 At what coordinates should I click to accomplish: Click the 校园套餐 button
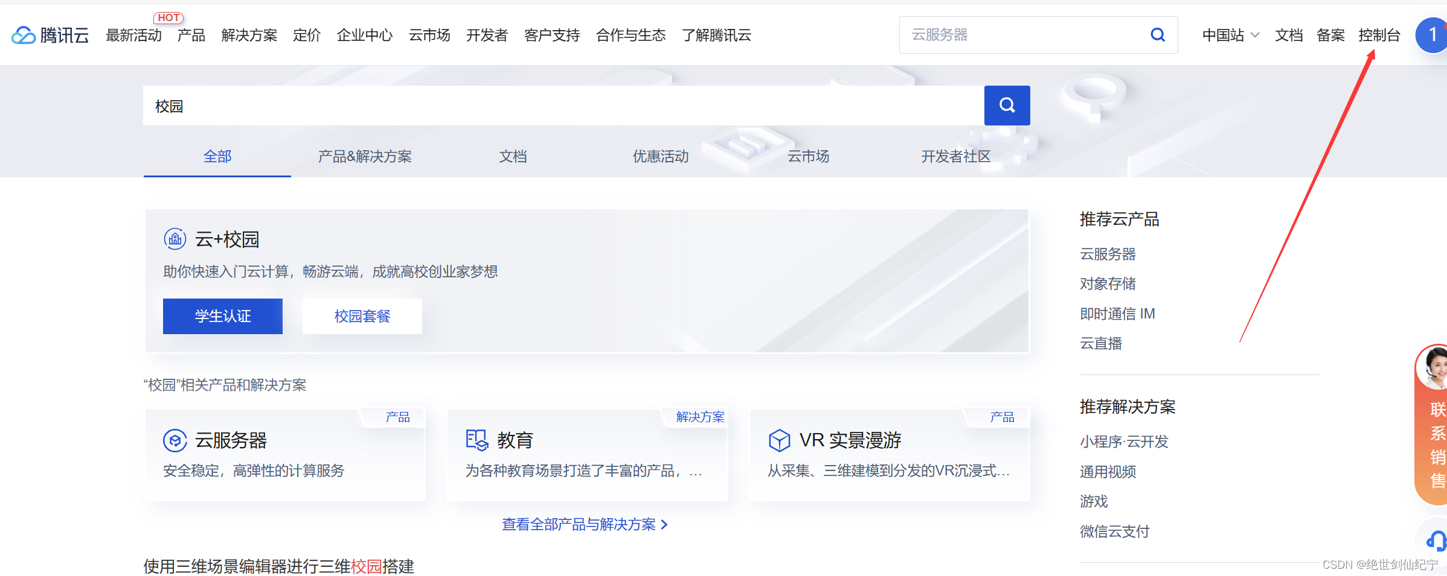click(x=361, y=315)
